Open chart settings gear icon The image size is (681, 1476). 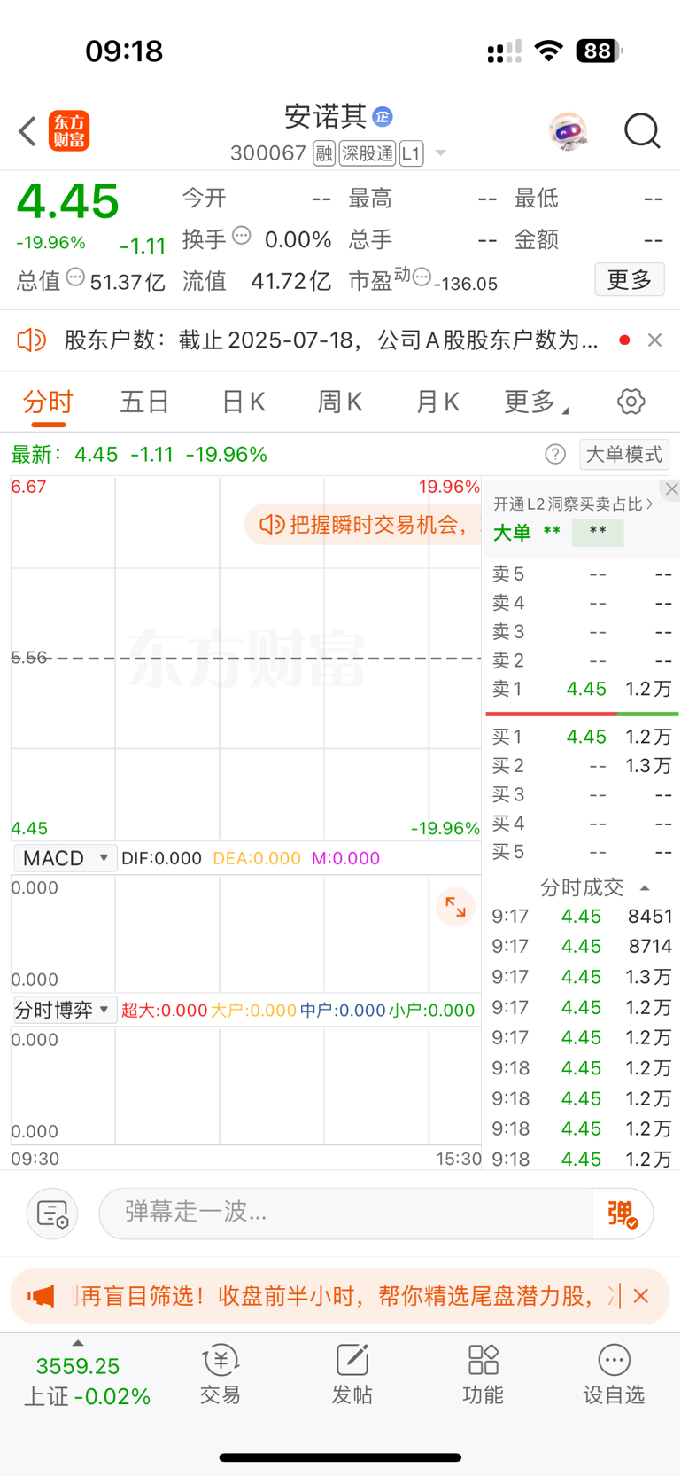(x=631, y=402)
